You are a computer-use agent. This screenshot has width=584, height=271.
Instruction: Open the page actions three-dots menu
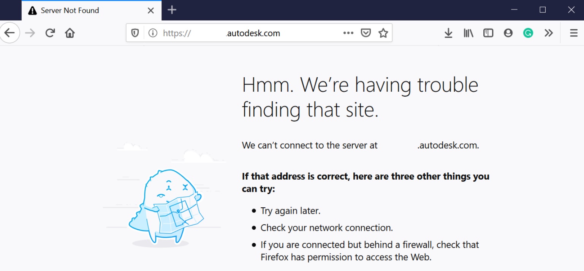tap(348, 33)
